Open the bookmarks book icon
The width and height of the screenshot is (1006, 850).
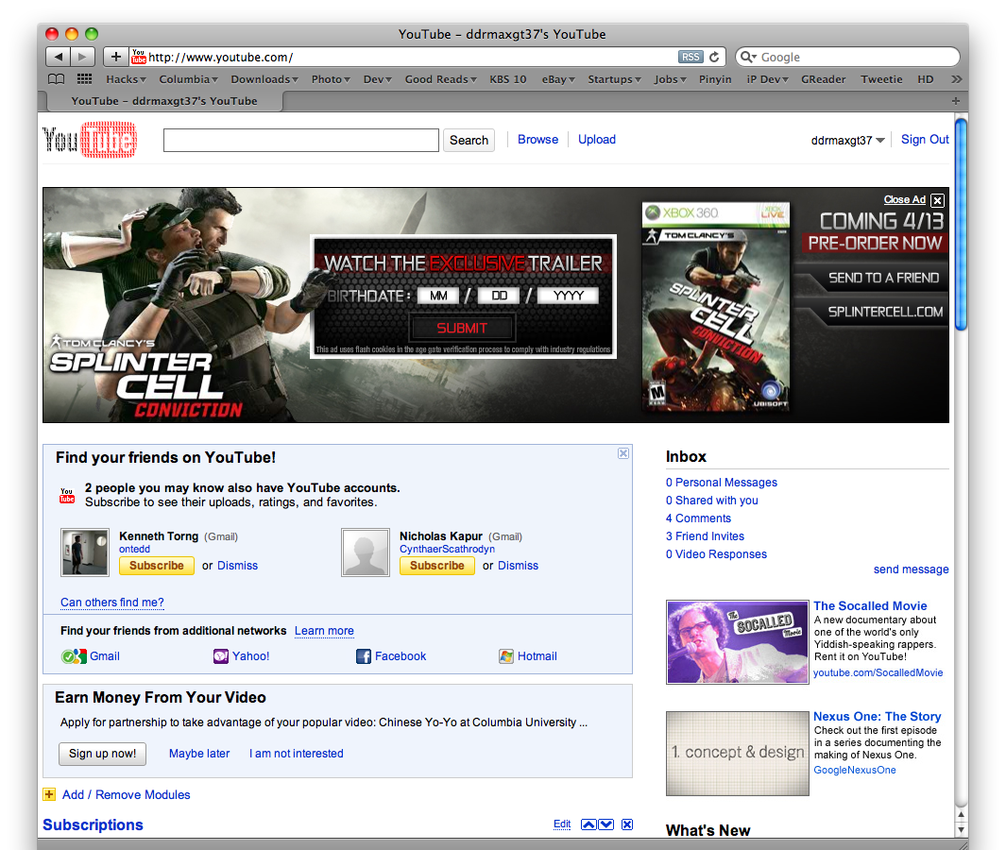(x=57, y=79)
